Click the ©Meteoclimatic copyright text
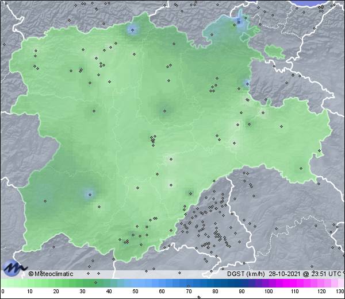Image resolution: width=345 pixels, height=299 pixels. [x=51, y=274]
